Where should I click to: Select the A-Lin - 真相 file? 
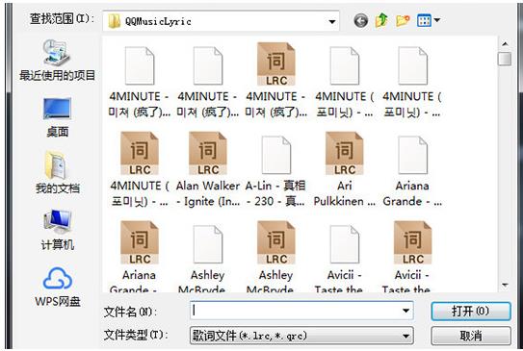[275, 171]
